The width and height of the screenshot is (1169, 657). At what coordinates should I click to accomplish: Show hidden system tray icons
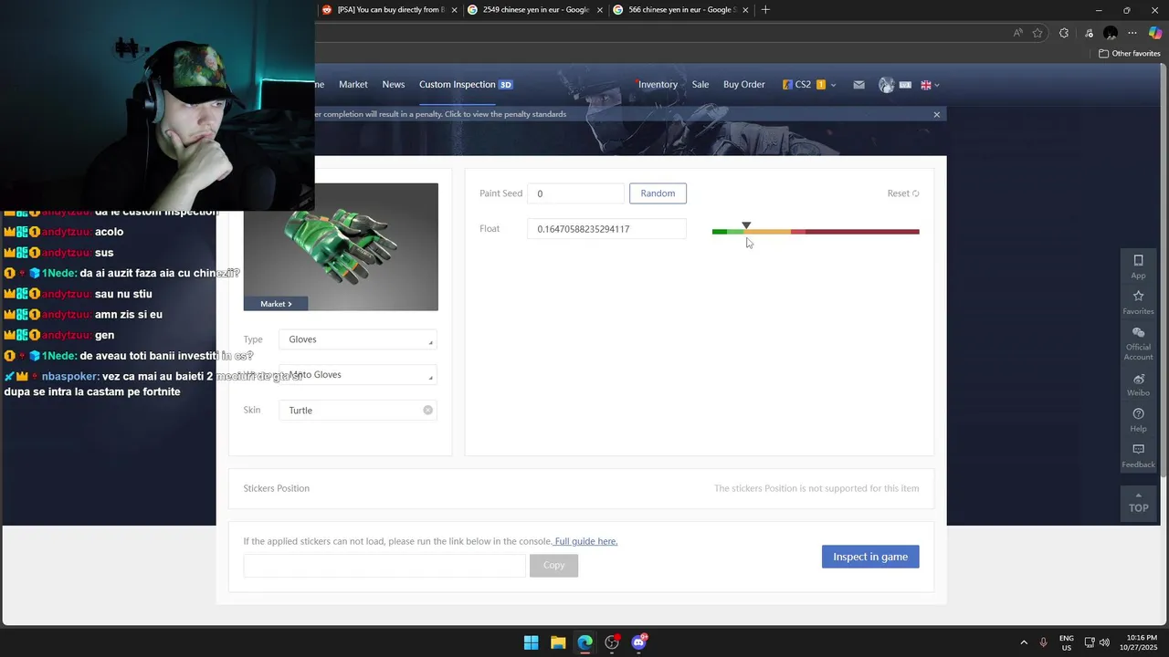[1023, 642]
